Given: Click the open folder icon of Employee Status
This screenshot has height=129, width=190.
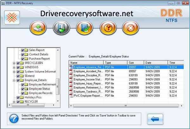Looking at the screenshot, I should (x=26, y=89).
